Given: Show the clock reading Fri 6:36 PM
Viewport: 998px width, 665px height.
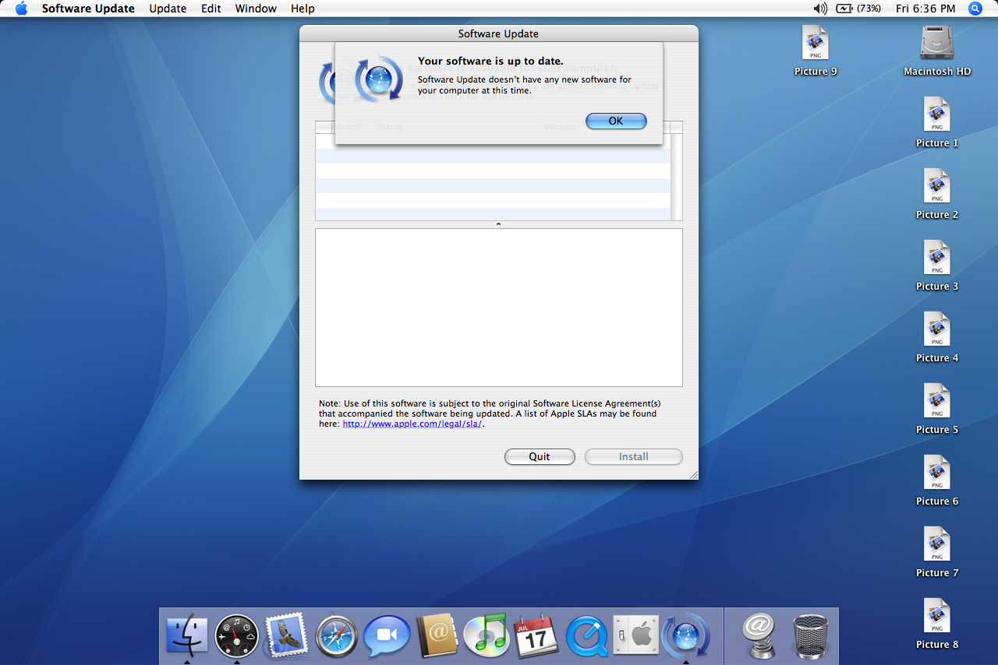Looking at the screenshot, I should click(x=925, y=9).
